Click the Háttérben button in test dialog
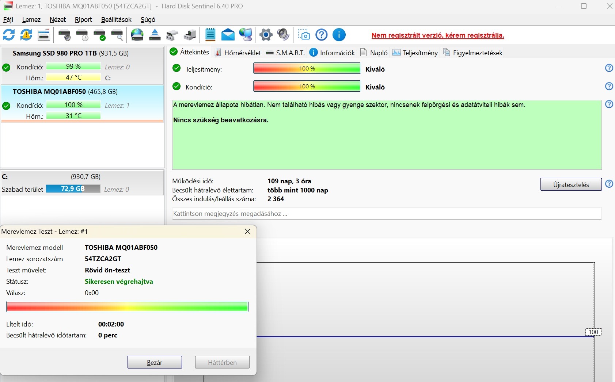615x382 pixels. point(222,362)
